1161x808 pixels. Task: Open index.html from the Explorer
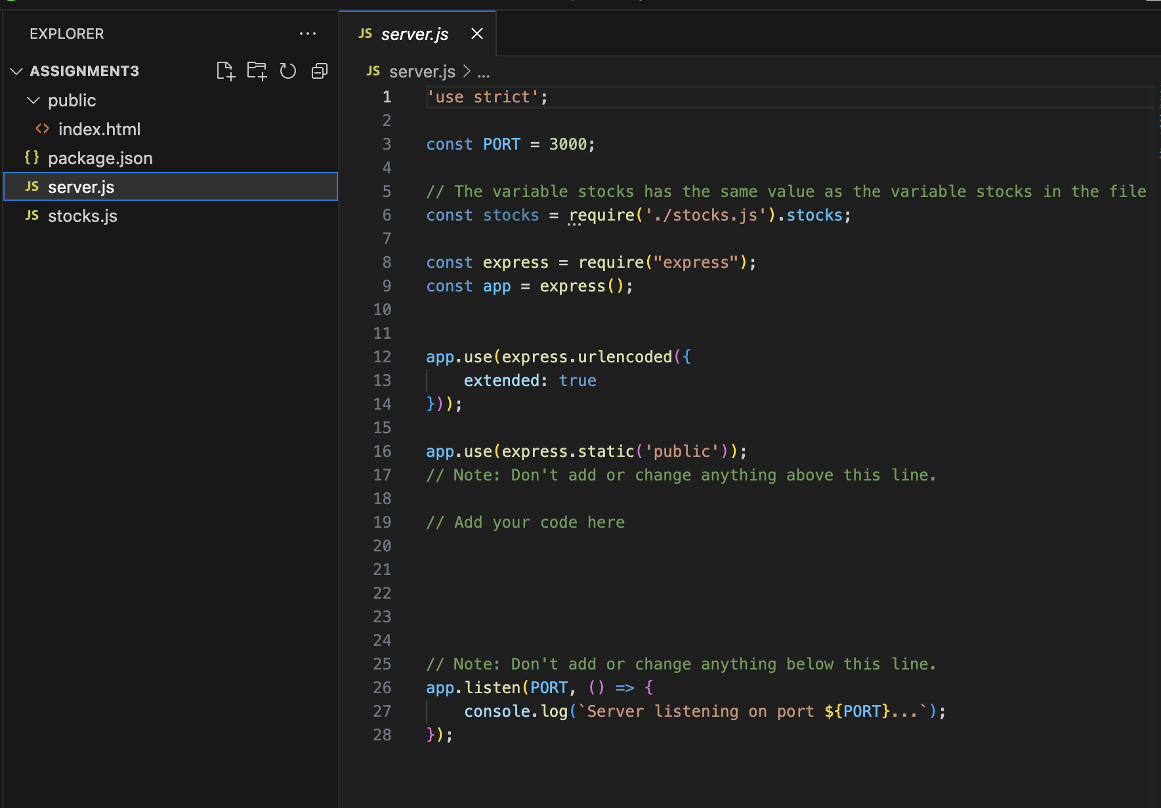(x=100, y=129)
